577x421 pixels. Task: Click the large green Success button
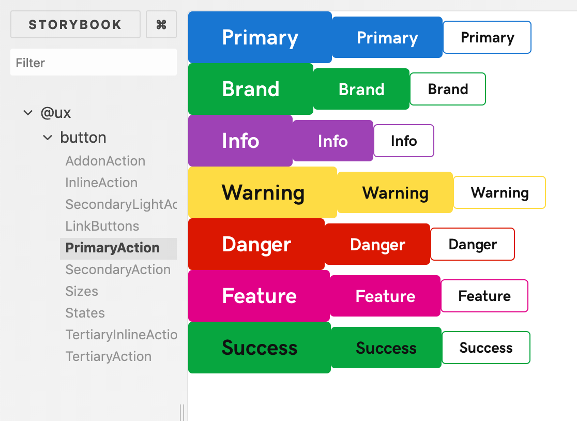point(260,348)
